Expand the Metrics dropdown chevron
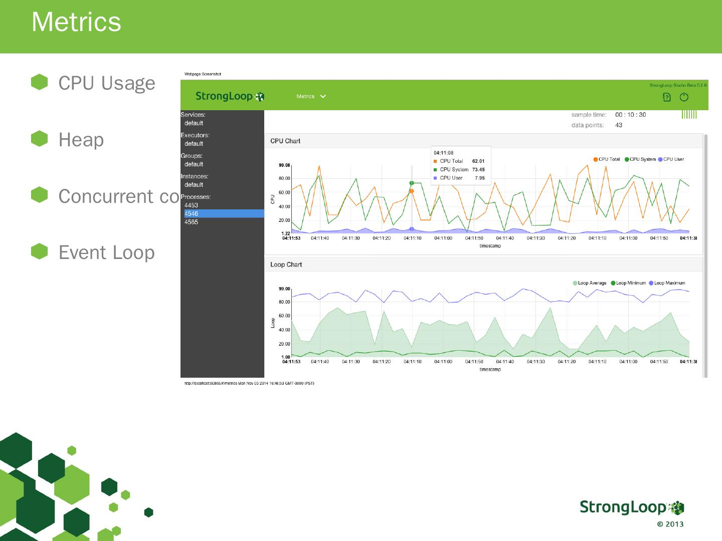The width and height of the screenshot is (722, 541). (x=323, y=96)
